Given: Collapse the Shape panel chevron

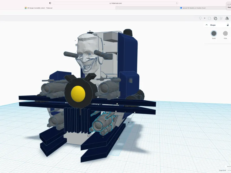Looking at the screenshot, I should [207, 25].
